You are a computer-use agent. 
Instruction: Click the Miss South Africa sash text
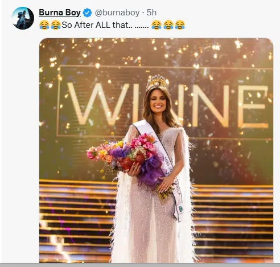tap(172, 175)
